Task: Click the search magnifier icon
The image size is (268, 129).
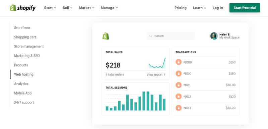Action: pyautogui.click(x=150, y=36)
